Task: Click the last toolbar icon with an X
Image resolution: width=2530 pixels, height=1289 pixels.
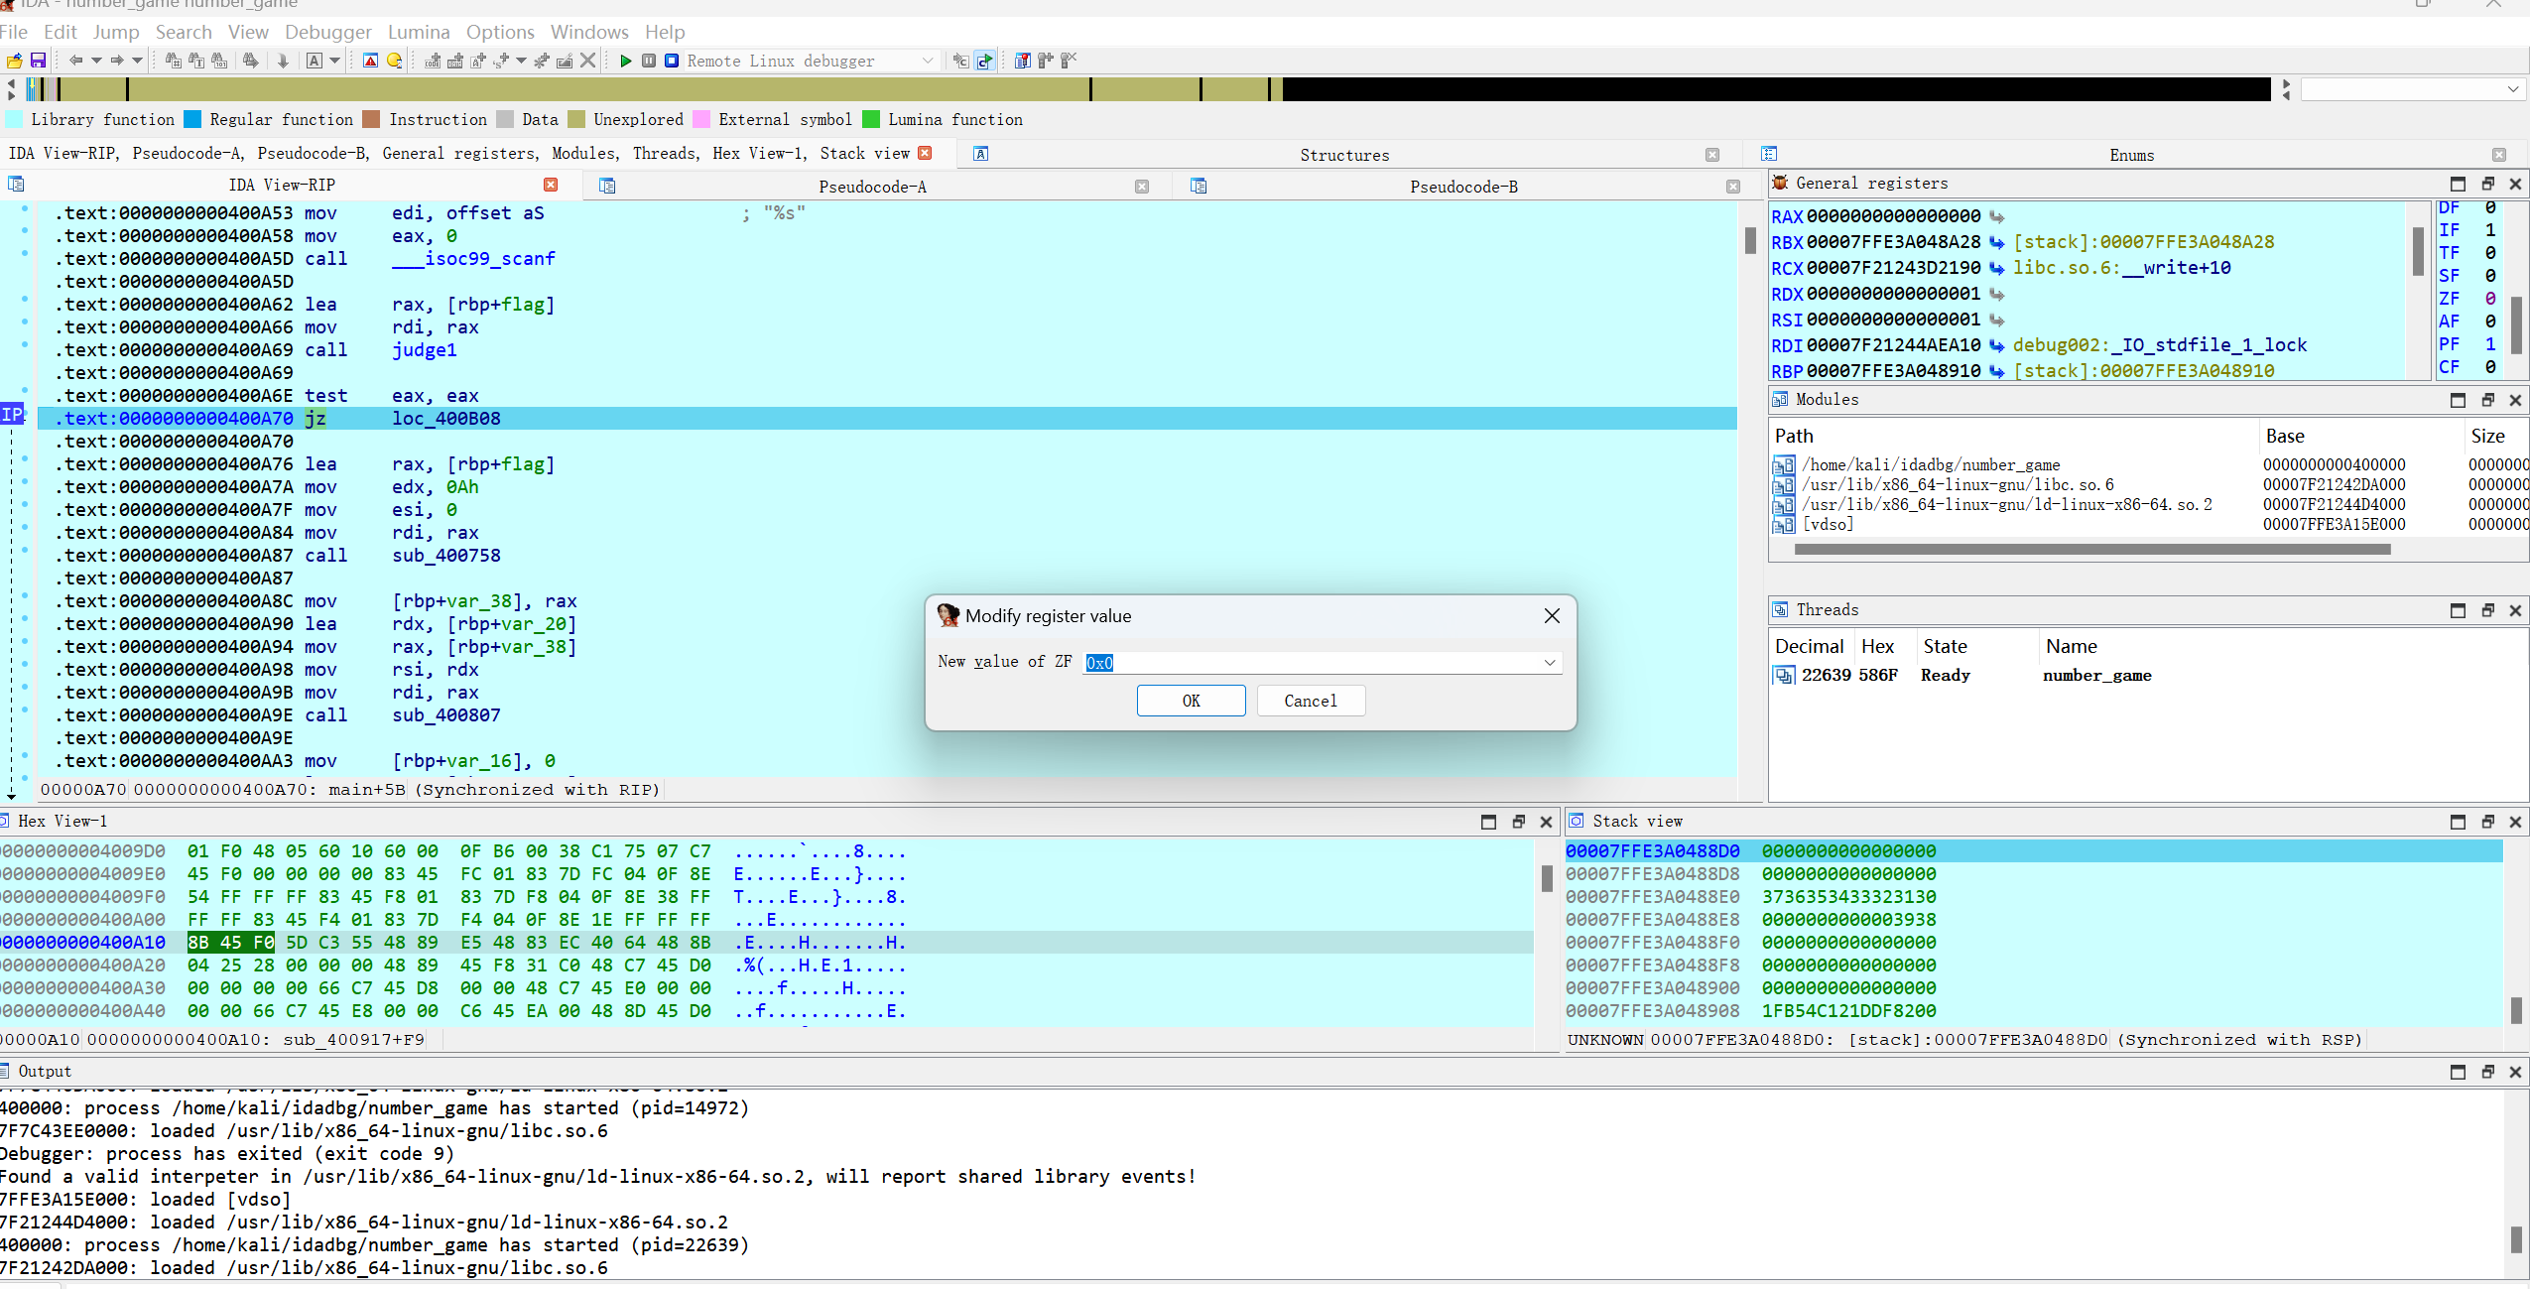Action: click(x=1069, y=61)
